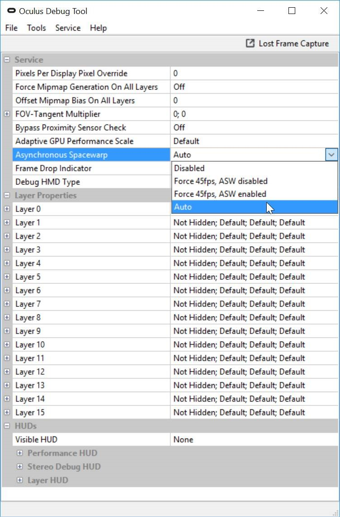
Task: Click the Lost Frame Capture popout icon
Action: 250,43
